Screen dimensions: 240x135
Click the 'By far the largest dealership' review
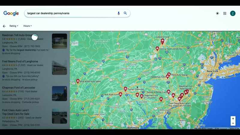(28, 50)
